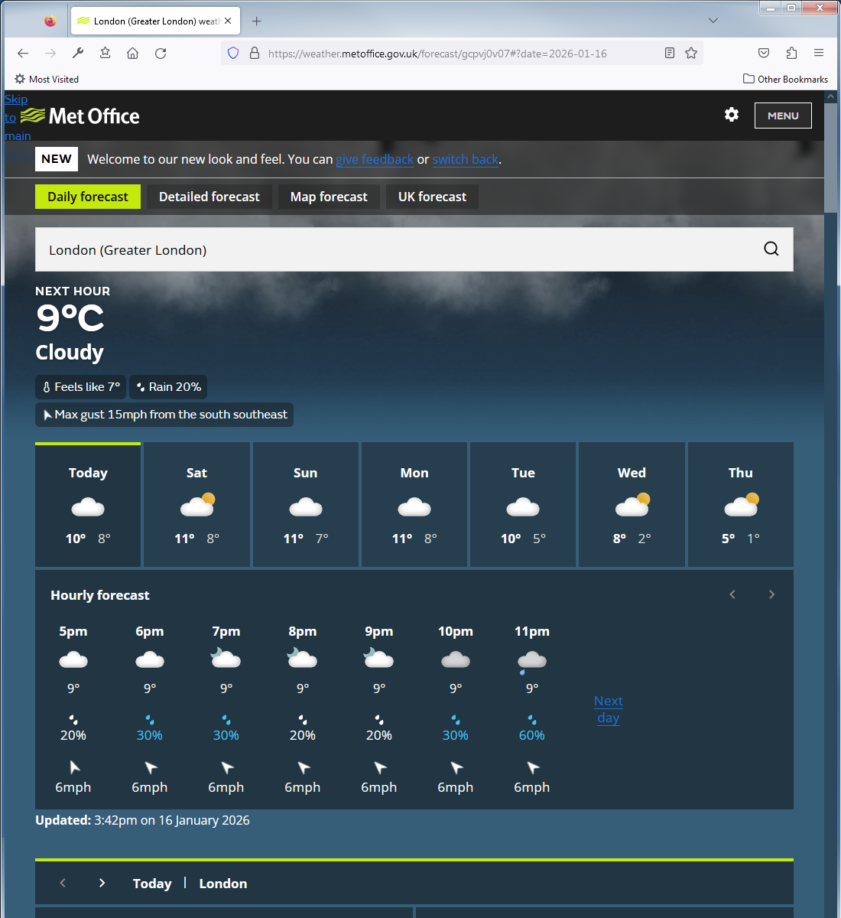Toggle reader view icon in address bar
The height and width of the screenshot is (918, 841).
(x=670, y=53)
